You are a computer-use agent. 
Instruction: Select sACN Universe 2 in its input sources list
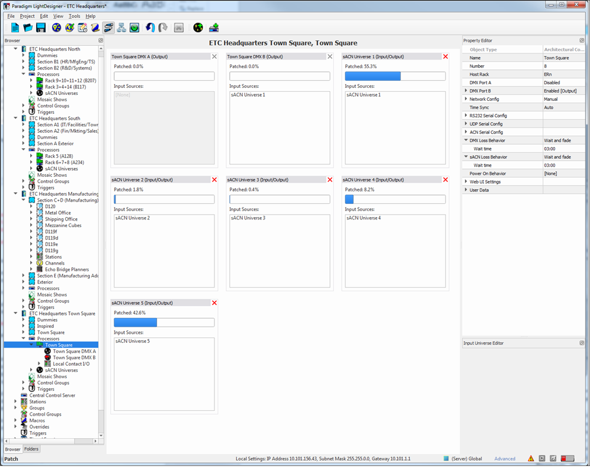(133, 218)
